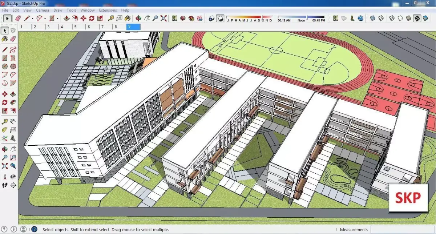Open the Arc tool dropdown arrow
Screen dimensions: 436x234
point(45,18)
